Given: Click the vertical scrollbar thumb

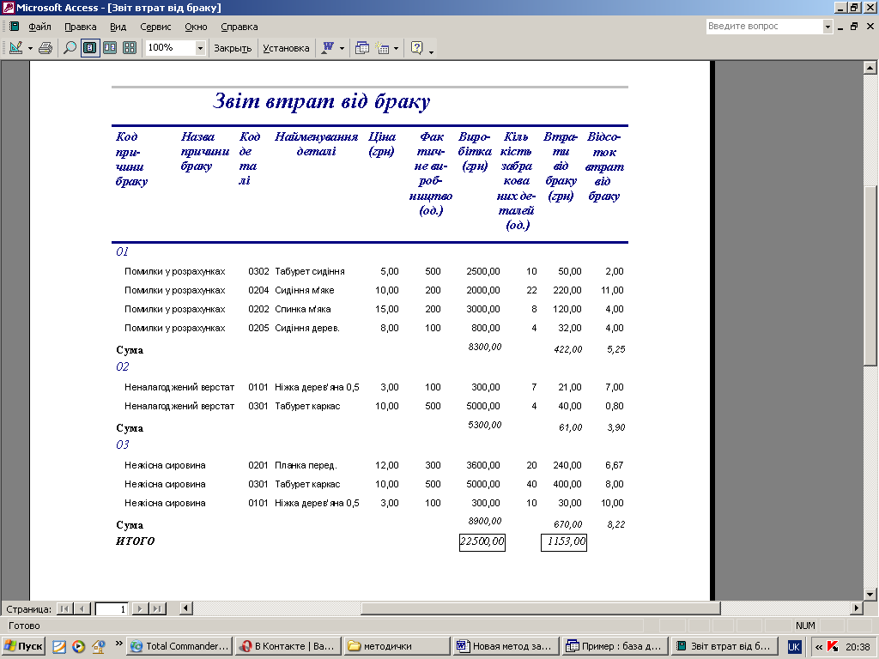Looking at the screenshot, I should click(x=870, y=275).
